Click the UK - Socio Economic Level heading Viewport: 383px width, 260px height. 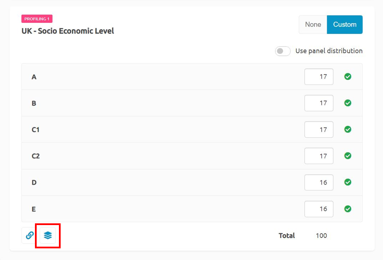[68, 31]
